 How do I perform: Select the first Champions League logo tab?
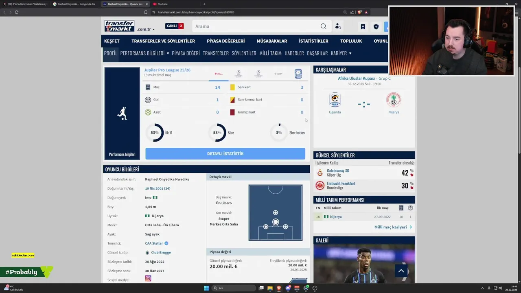point(239,74)
